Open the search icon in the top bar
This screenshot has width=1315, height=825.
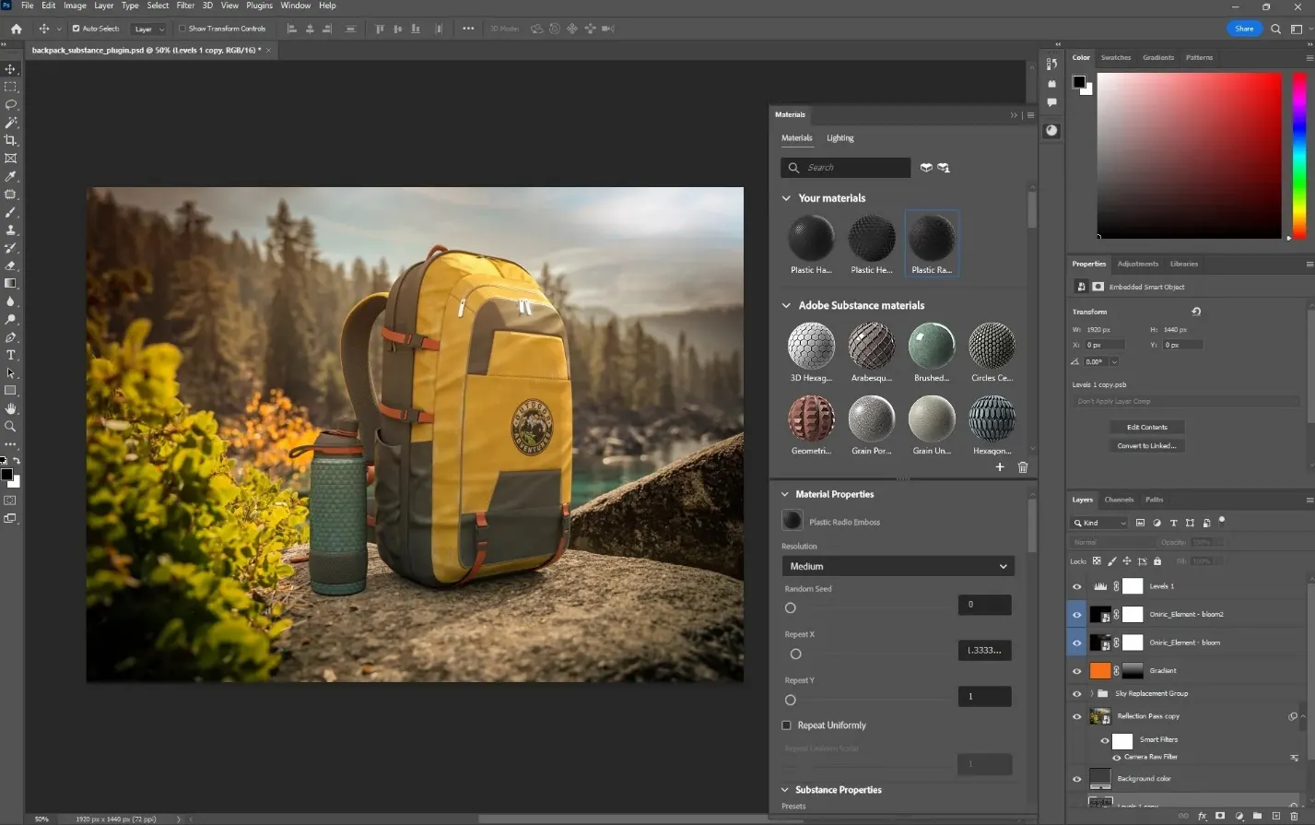(1275, 29)
